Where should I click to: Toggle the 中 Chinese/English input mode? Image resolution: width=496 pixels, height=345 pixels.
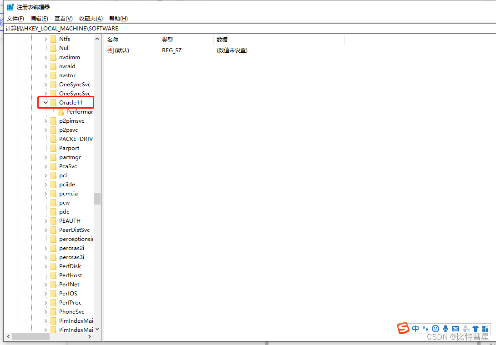pyautogui.click(x=415, y=329)
